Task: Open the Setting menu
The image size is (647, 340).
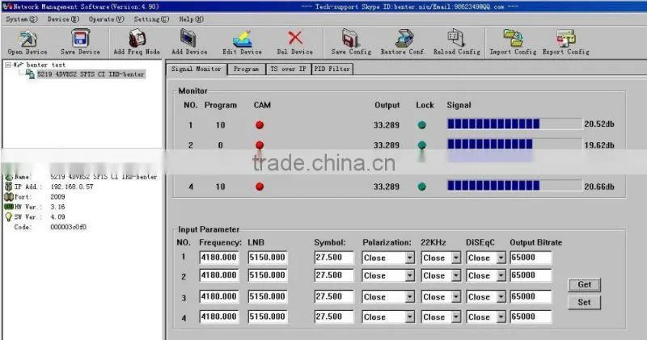Action: pos(151,19)
